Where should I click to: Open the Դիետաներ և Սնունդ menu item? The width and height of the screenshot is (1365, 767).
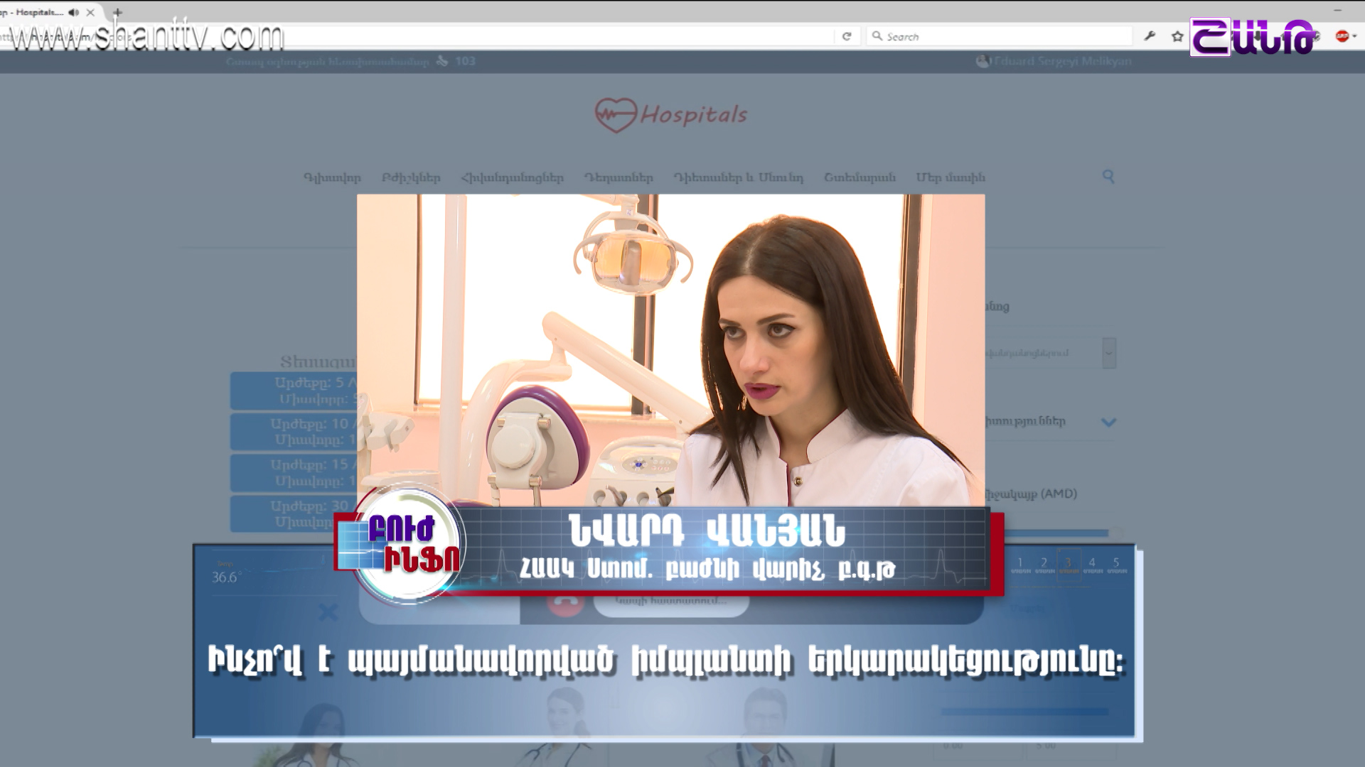(738, 178)
